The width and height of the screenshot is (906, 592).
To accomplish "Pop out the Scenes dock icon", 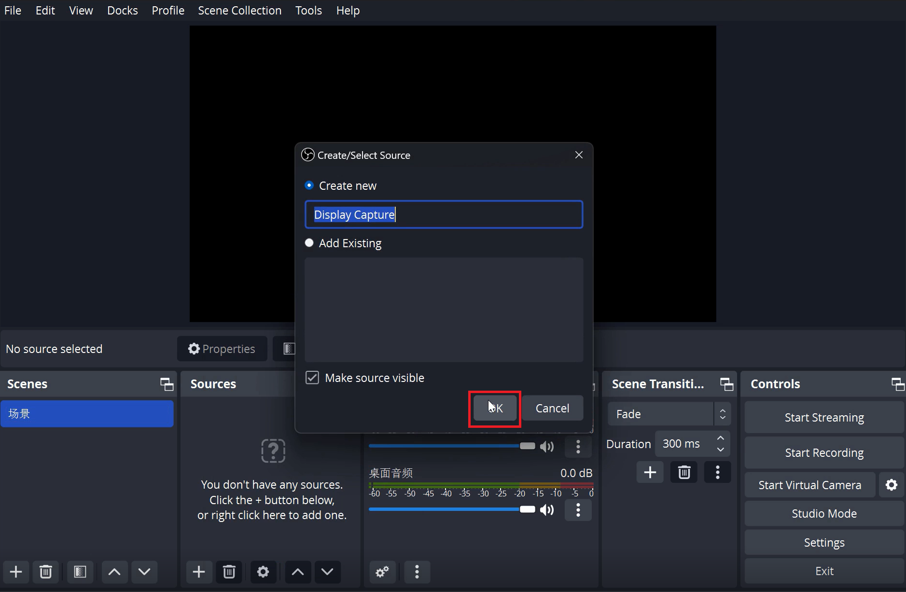I will [x=167, y=384].
